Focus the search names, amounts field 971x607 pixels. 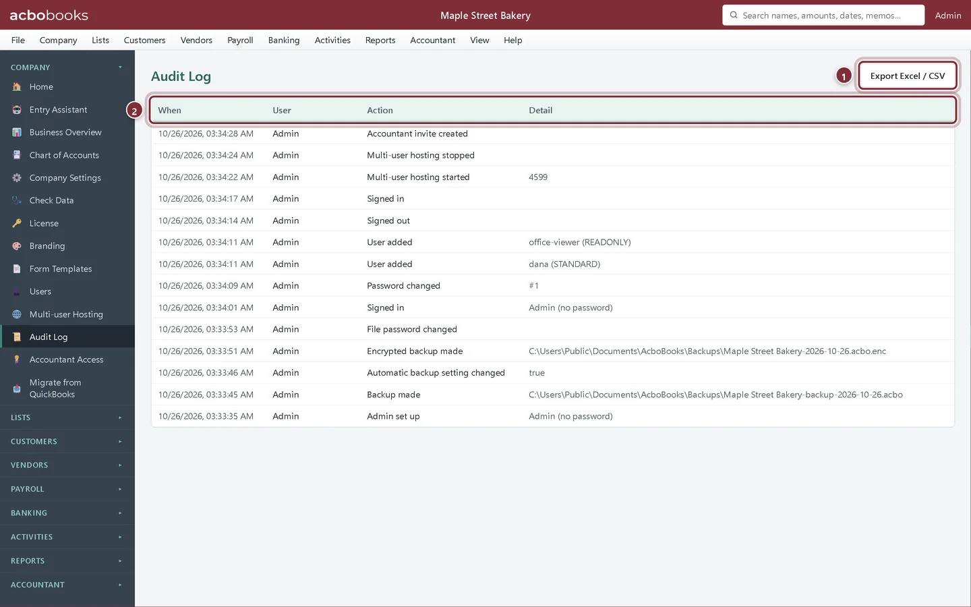[x=823, y=15]
